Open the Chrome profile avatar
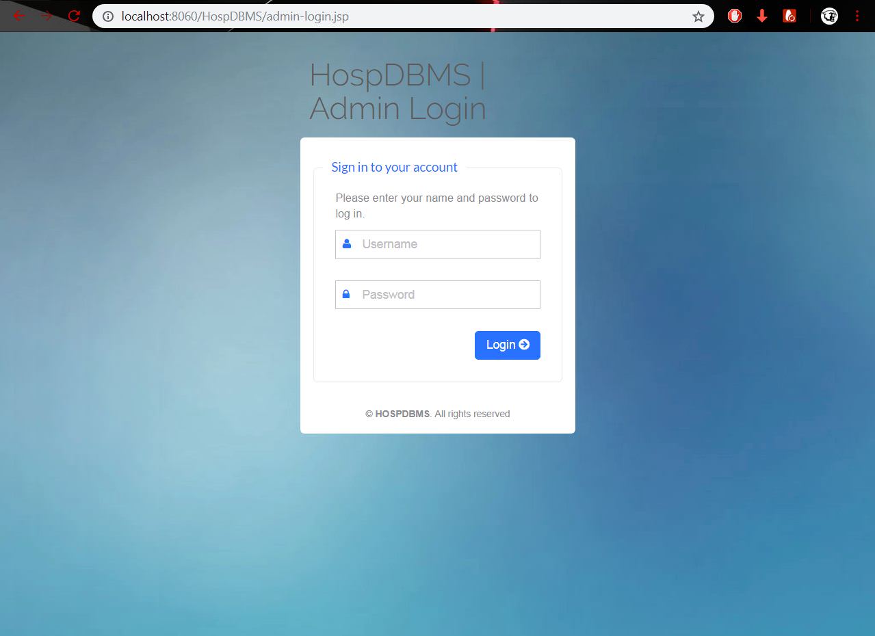The height and width of the screenshot is (636, 875). pos(829,16)
